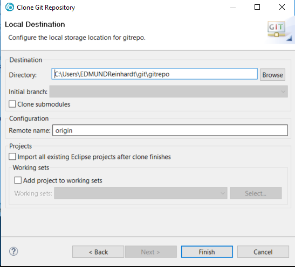Enable Clone submodules checkbox
Image resolution: width=295 pixels, height=267 pixels.
point(12,104)
